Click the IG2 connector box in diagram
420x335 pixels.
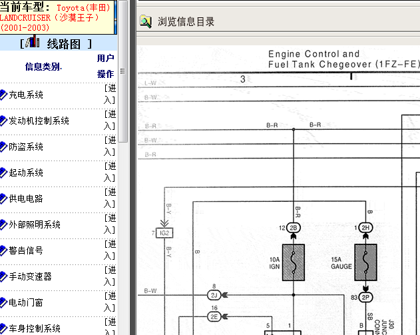[164, 233]
